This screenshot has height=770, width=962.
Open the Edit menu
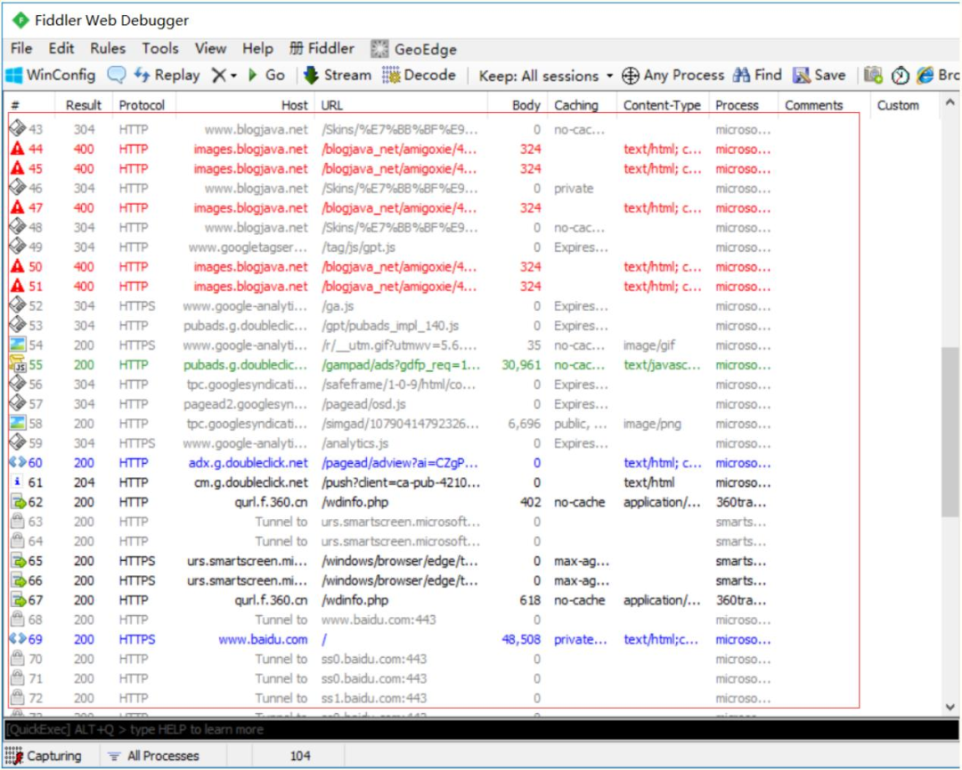coord(61,48)
